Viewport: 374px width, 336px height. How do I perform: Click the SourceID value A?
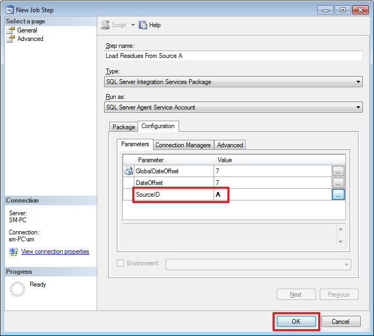tap(218, 195)
